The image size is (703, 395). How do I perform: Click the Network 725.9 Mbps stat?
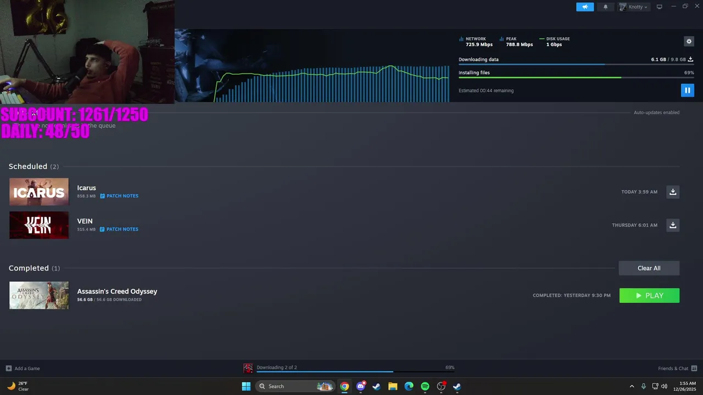pyautogui.click(x=476, y=42)
